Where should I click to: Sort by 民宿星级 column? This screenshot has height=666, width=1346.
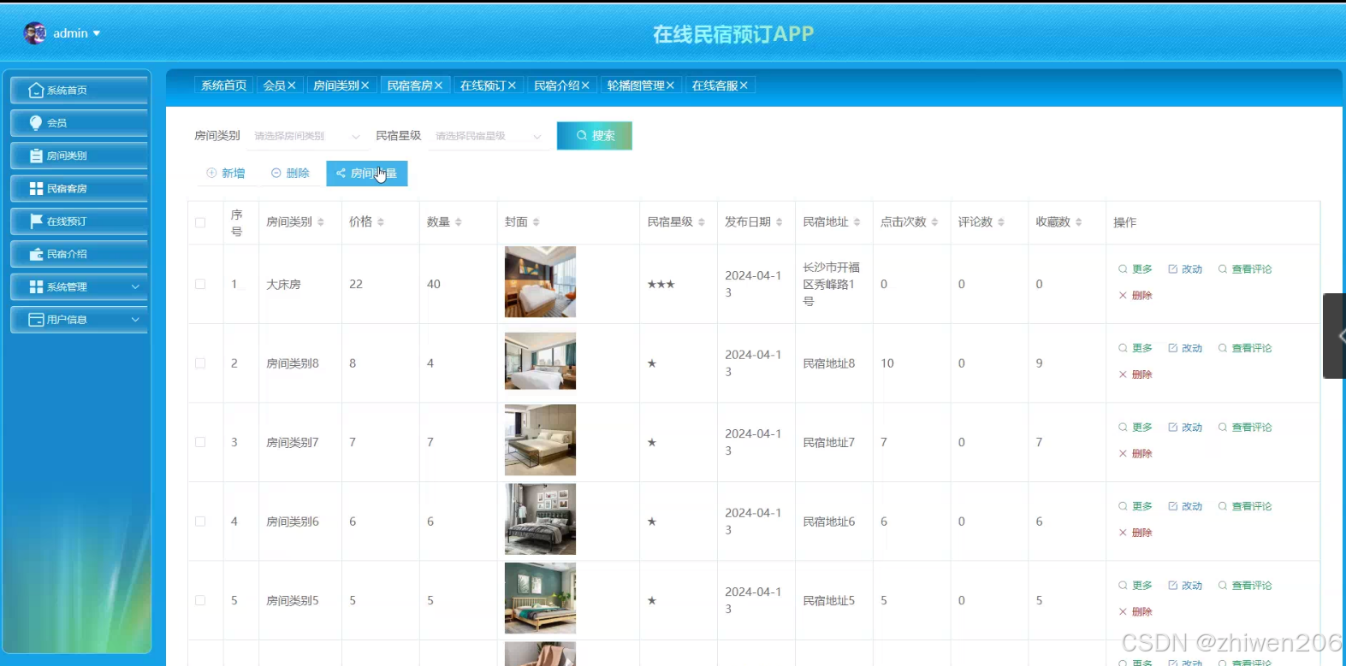(702, 222)
